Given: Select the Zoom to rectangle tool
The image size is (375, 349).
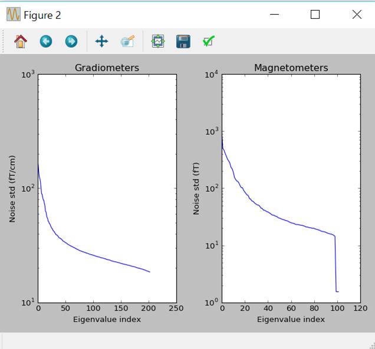Looking at the screenshot, I should pyautogui.click(x=127, y=41).
